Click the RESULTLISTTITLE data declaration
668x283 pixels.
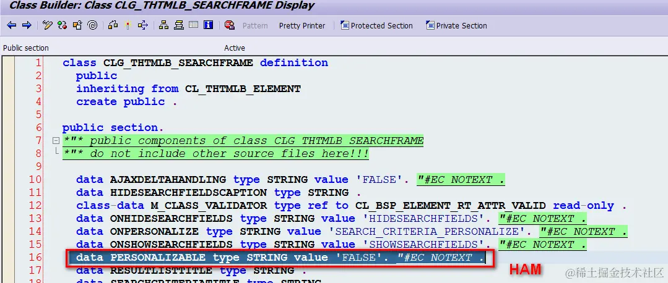click(191, 271)
